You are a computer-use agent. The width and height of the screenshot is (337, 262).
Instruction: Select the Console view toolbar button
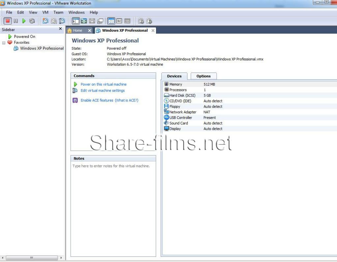tap(127, 21)
